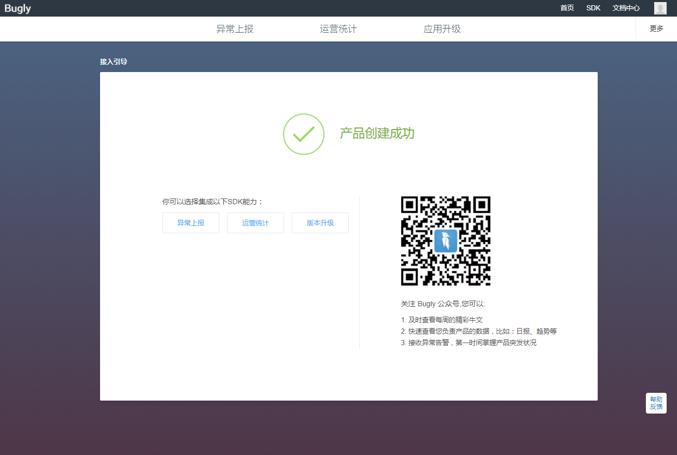Image resolution: width=677 pixels, height=455 pixels.
Task: Click the Bugly bird logo inside the QR code
Action: (x=445, y=241)
